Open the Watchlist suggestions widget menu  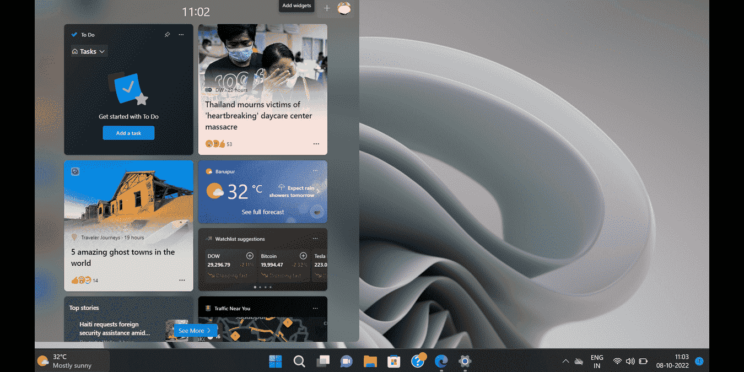pyautogui.click(x=316, y=238)
